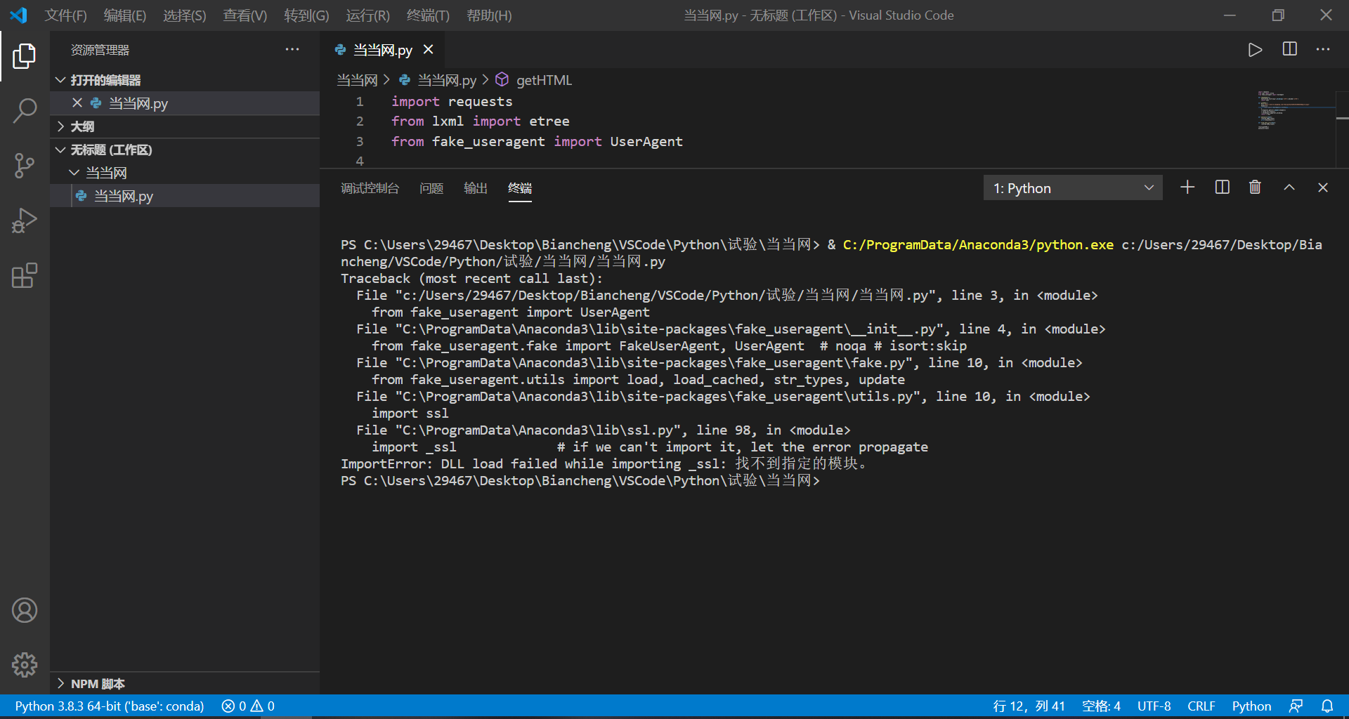
Task: Open Explorer panel more actions ellipsis
Action: [x=292, y=49]
